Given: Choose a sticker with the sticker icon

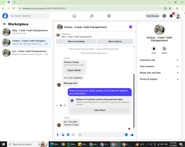Looking at the screenshot, I should pos(68,135).
